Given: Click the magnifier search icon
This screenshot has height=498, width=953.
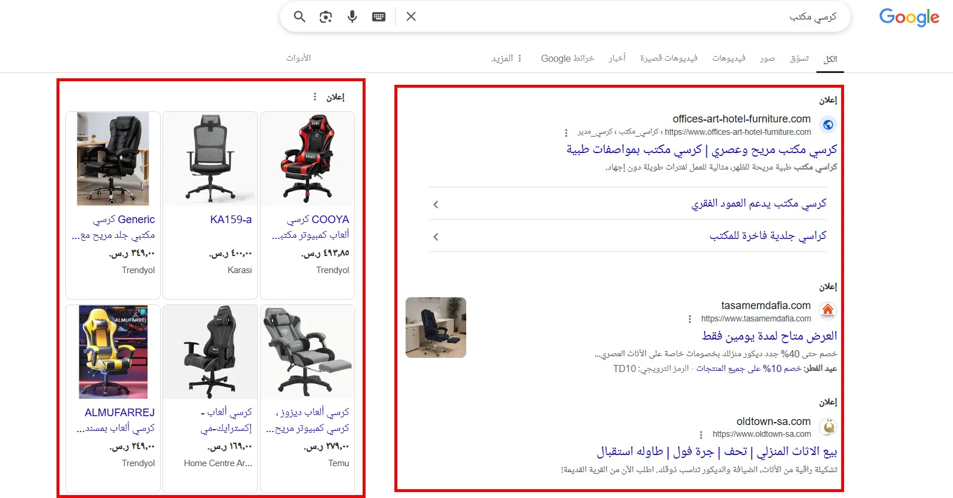Looking at the screenshot, I should 300,16.
